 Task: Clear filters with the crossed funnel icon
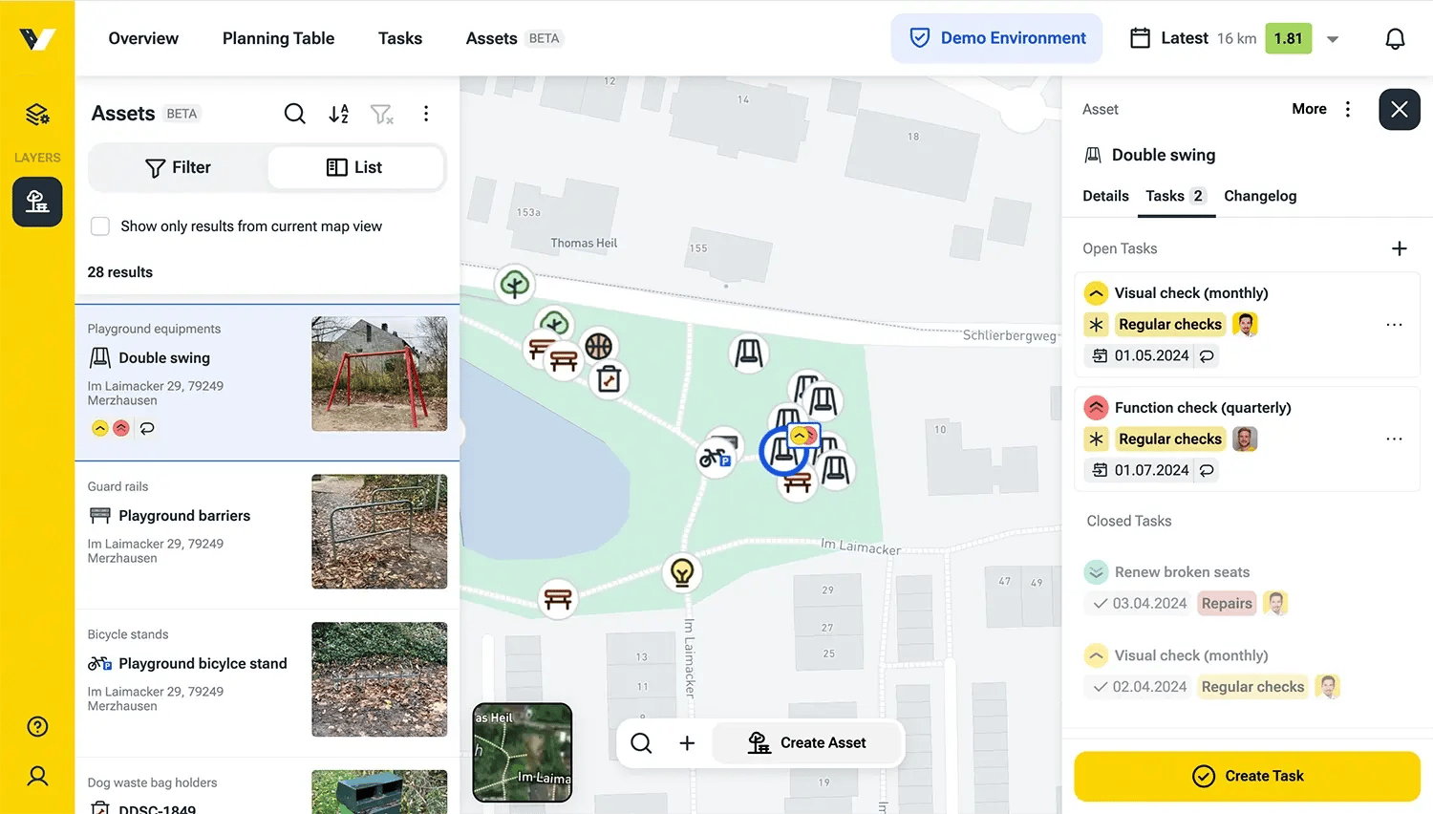381,114
